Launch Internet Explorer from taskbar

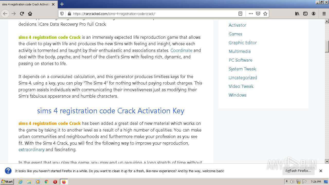(20, 182)
